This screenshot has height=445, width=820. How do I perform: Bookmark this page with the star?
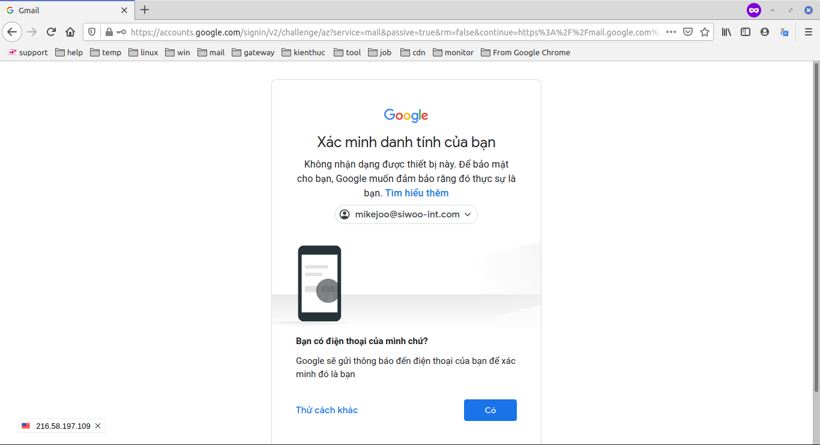[705, 32]
